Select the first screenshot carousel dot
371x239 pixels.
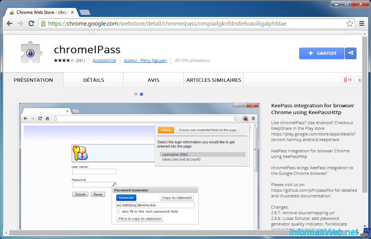136,94
